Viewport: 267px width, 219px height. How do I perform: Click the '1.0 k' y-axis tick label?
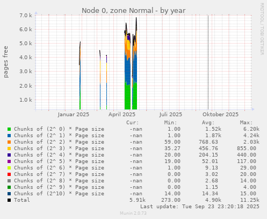(26, 100)
